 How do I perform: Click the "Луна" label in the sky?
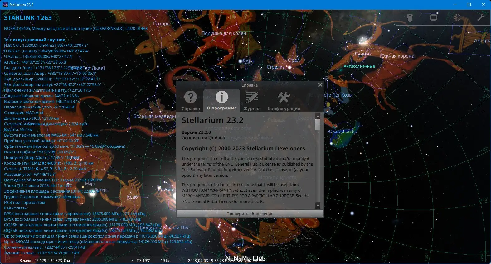click(371, 37)
